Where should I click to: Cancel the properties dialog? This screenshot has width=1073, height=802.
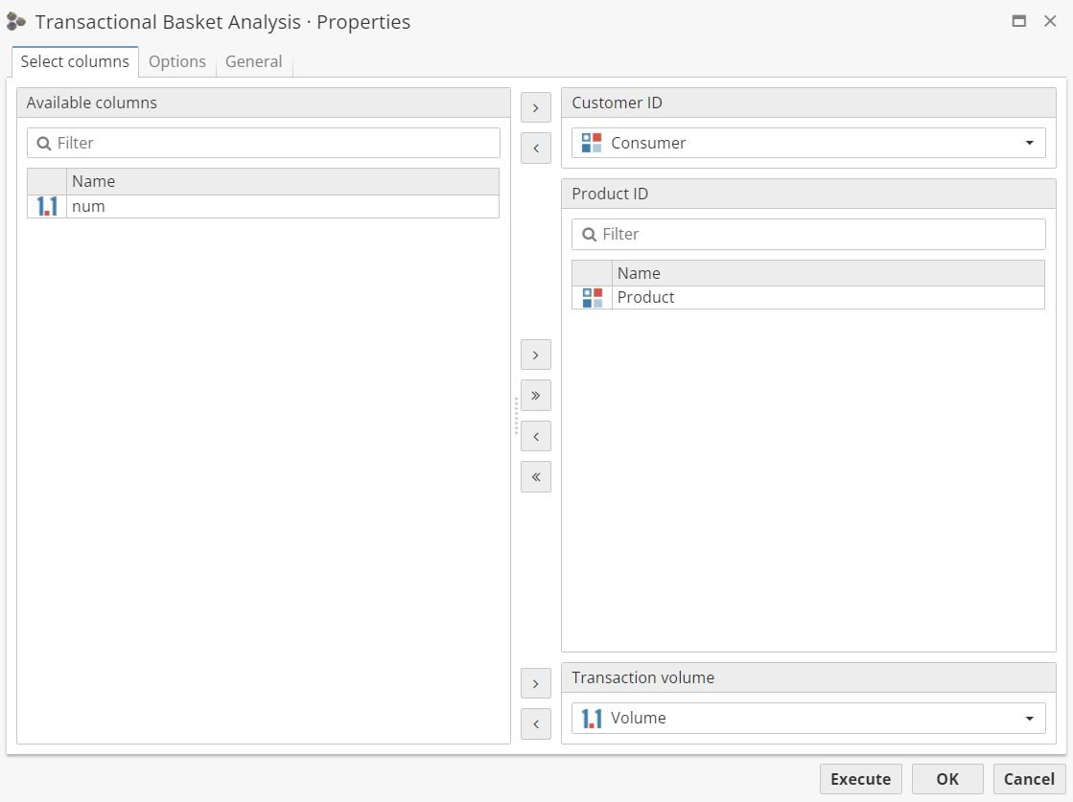point(1029,779)
